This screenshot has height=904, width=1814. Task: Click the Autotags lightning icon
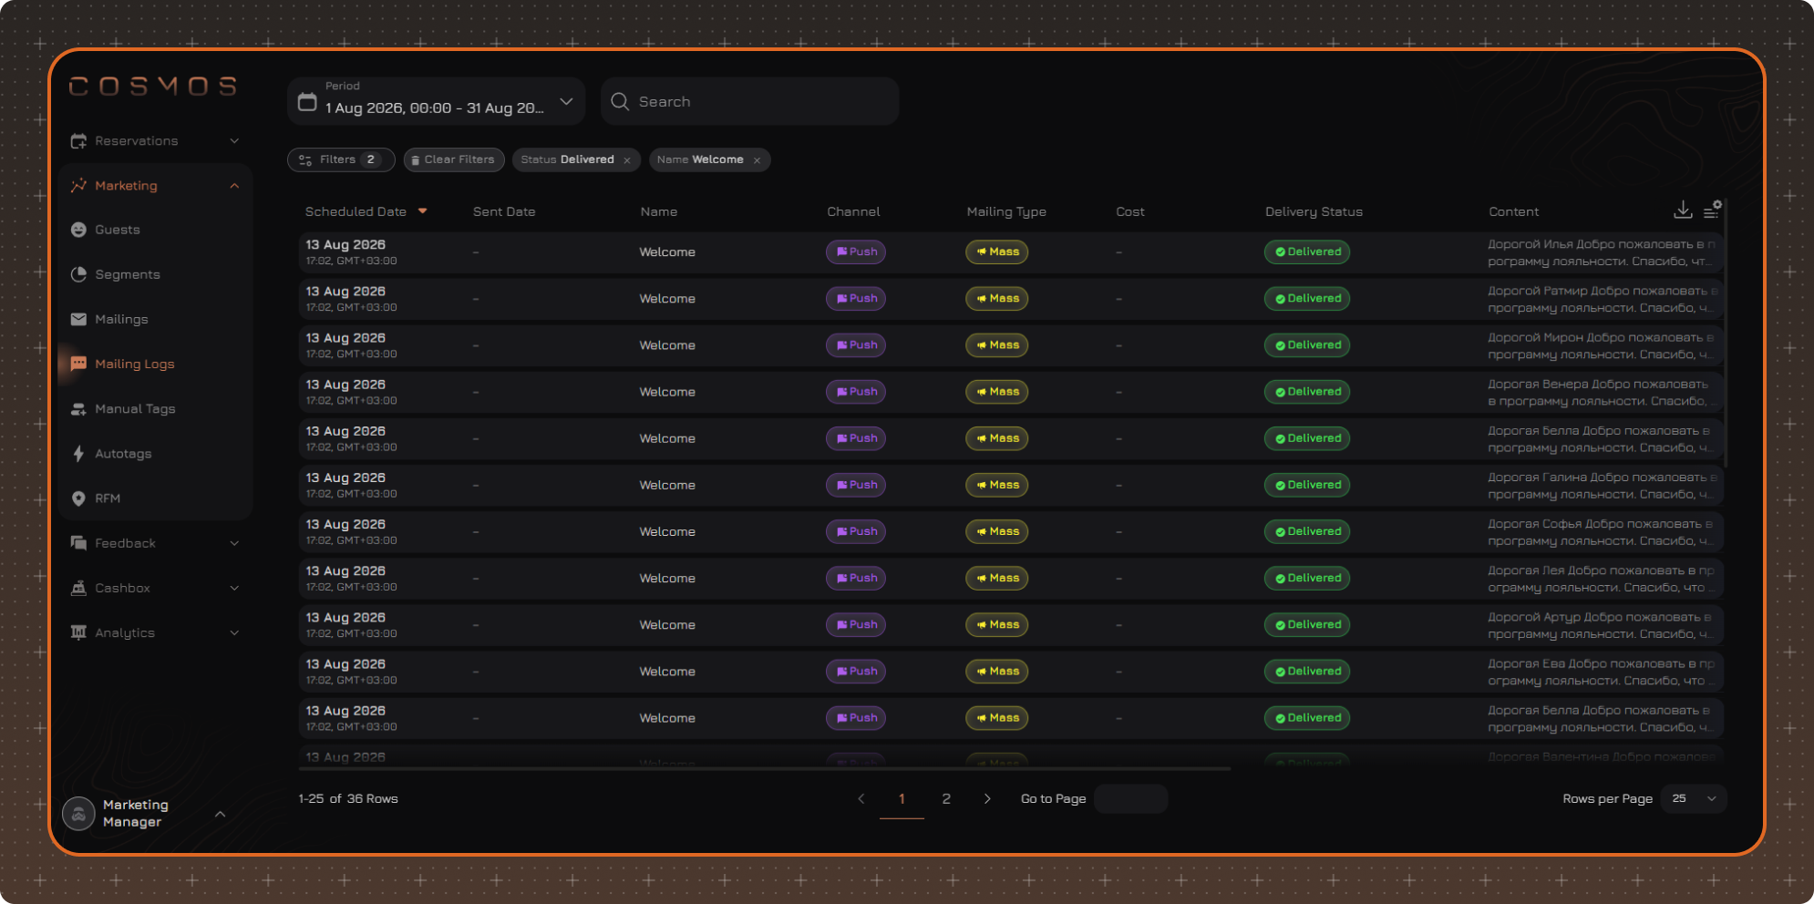[x=78, y=454]
